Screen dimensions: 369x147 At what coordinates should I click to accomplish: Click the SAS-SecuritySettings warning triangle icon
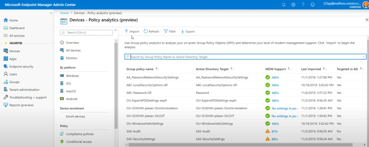coord(268,139)
